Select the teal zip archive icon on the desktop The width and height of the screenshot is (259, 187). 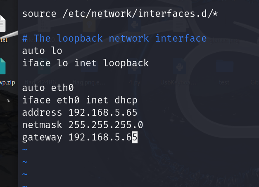2,66
